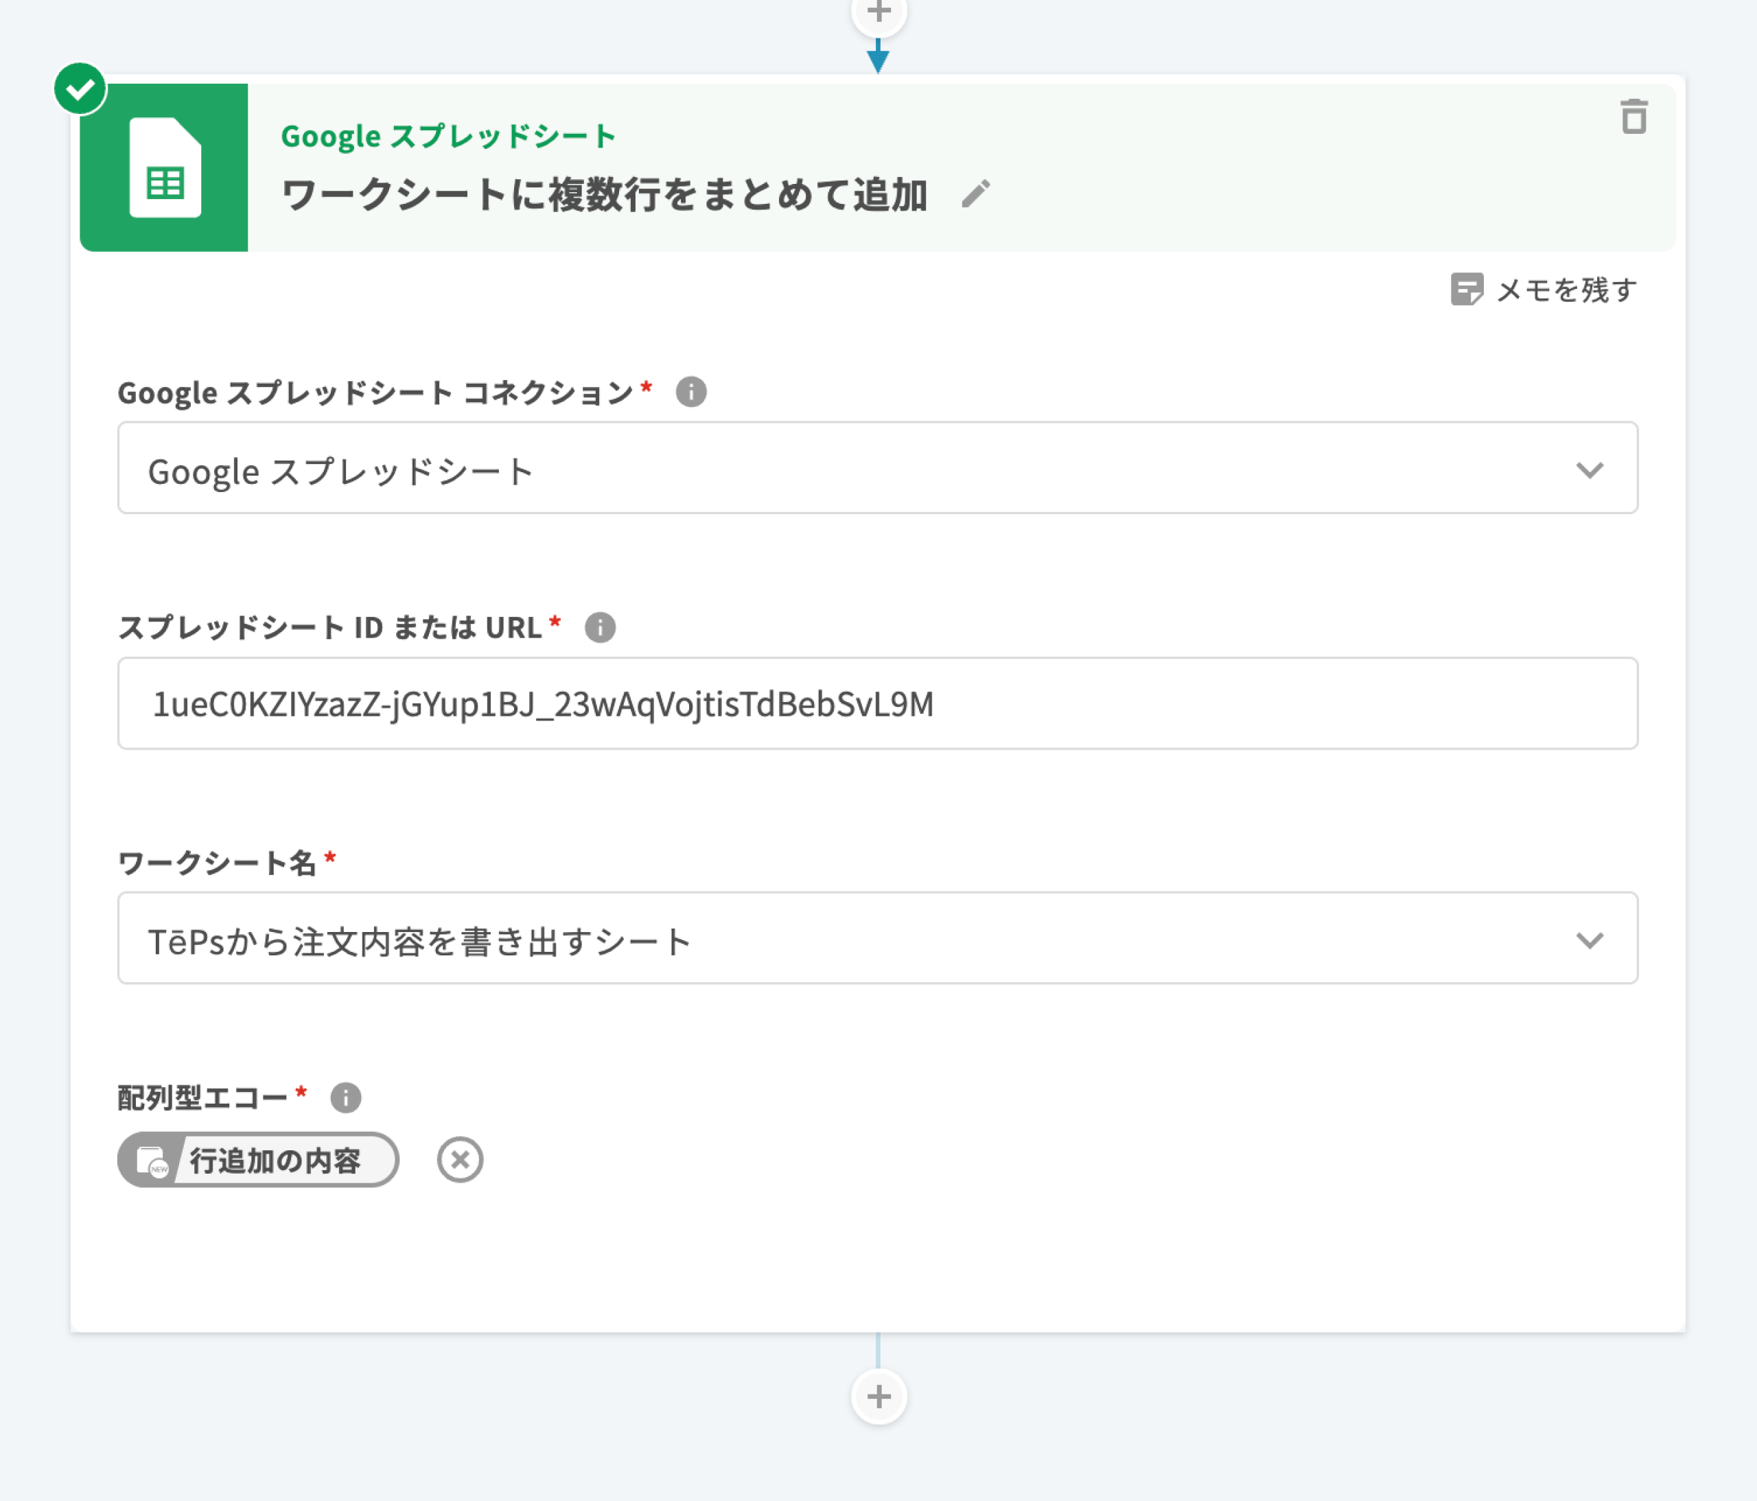Remove the 行追加の内容 echo with X button
This screenshot has height=1501, width=1757.
[460, 1159]
